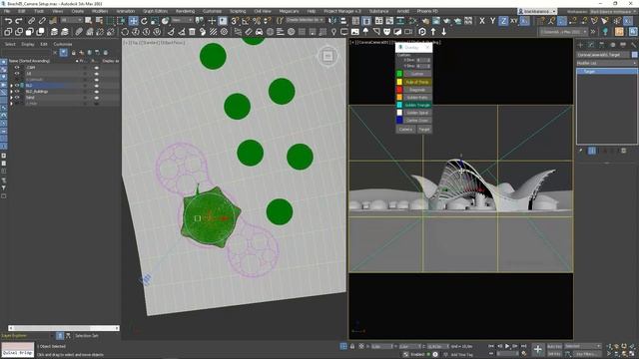Activate the Select and Rotate tool

click(x=144, y=20)
